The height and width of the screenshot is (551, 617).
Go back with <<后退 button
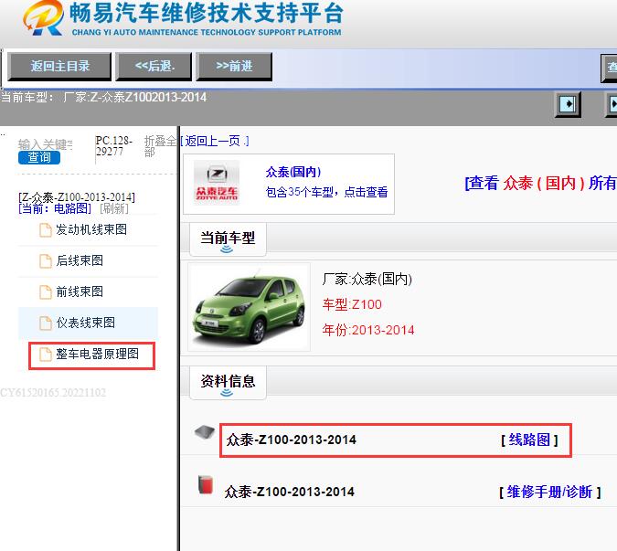pos(154,67)
